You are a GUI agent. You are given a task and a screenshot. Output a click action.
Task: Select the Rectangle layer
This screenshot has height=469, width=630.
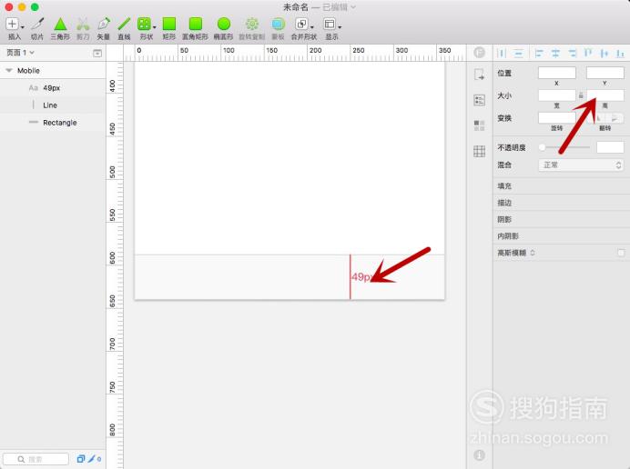53,123
